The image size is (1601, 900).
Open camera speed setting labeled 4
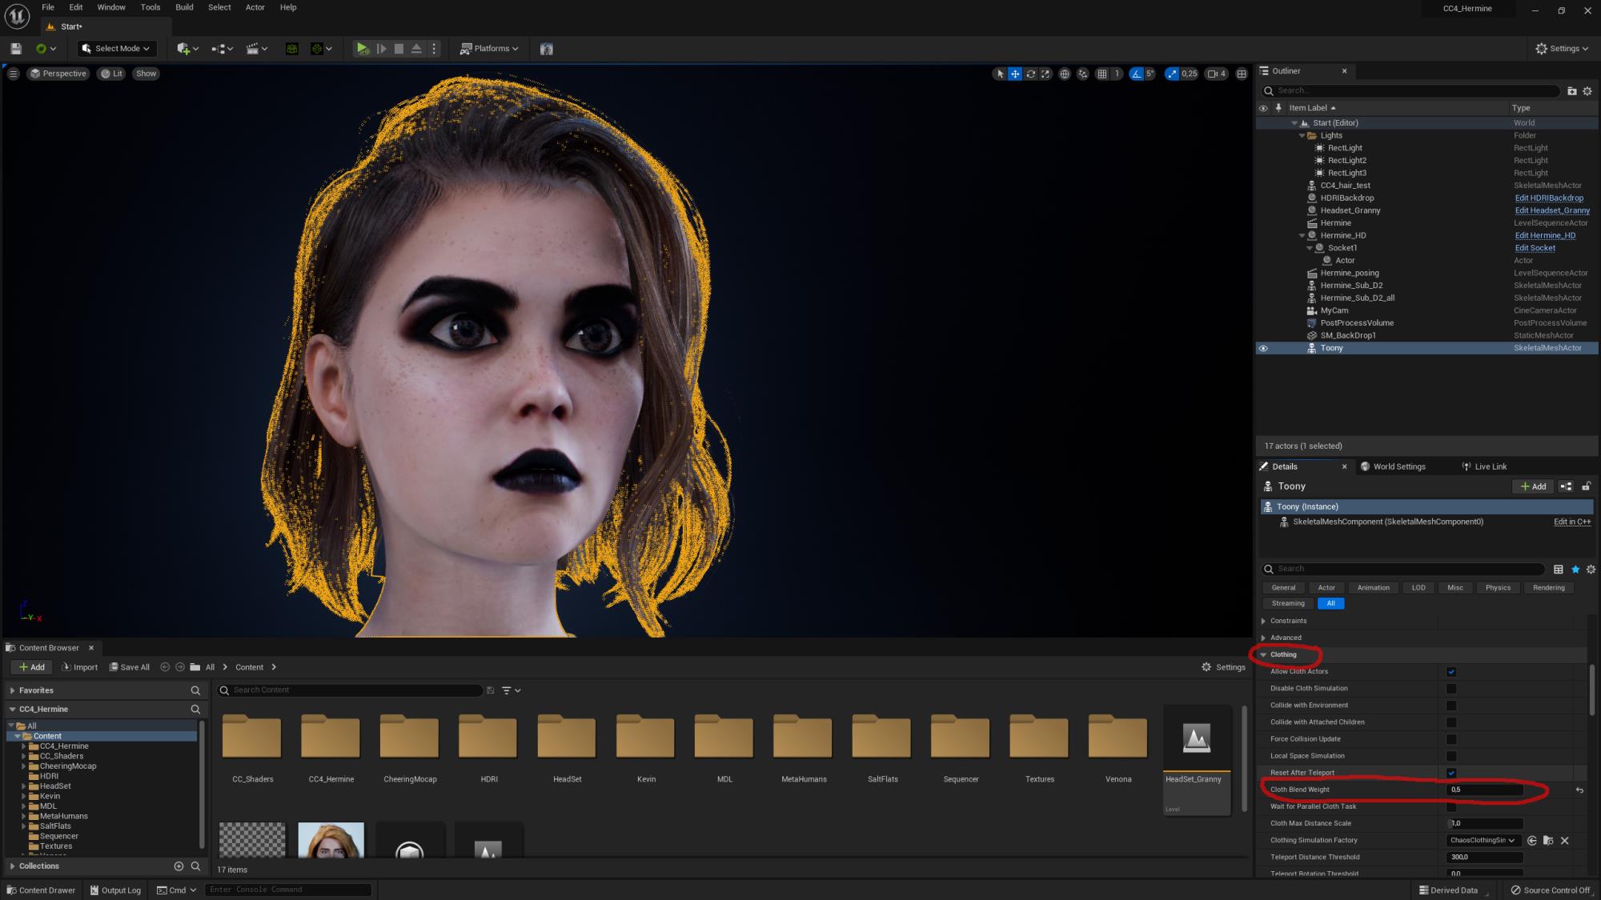coord(1217,74)
